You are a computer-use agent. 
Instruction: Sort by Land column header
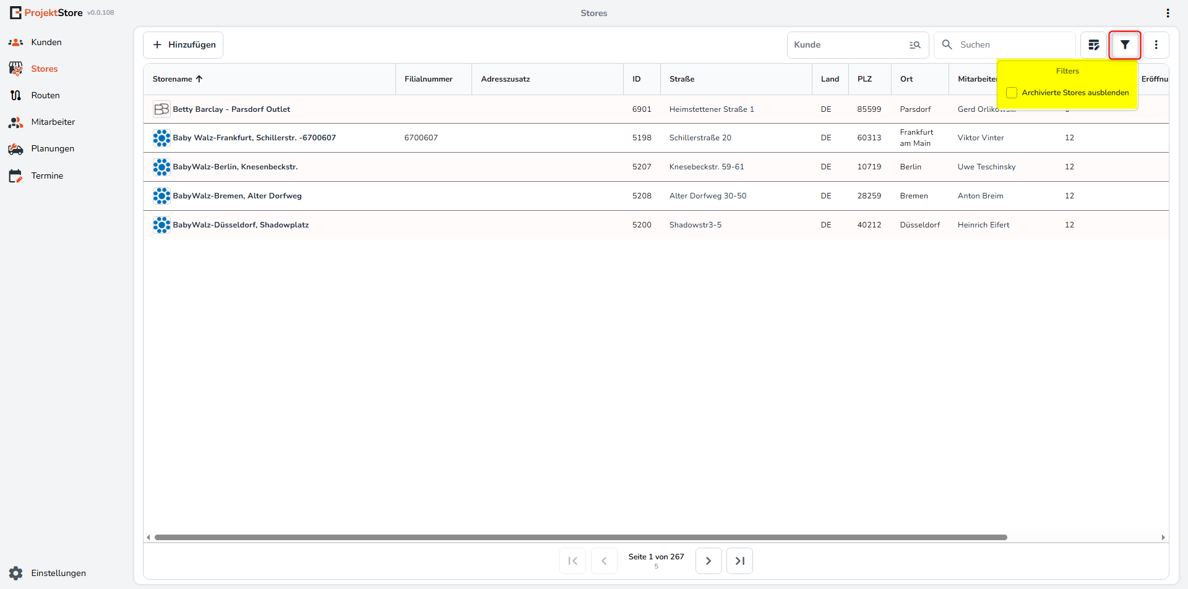tap(830, 79)
